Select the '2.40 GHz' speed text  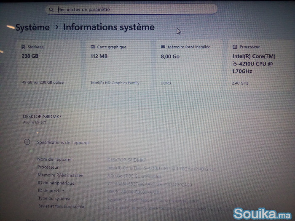click(240, 83)
